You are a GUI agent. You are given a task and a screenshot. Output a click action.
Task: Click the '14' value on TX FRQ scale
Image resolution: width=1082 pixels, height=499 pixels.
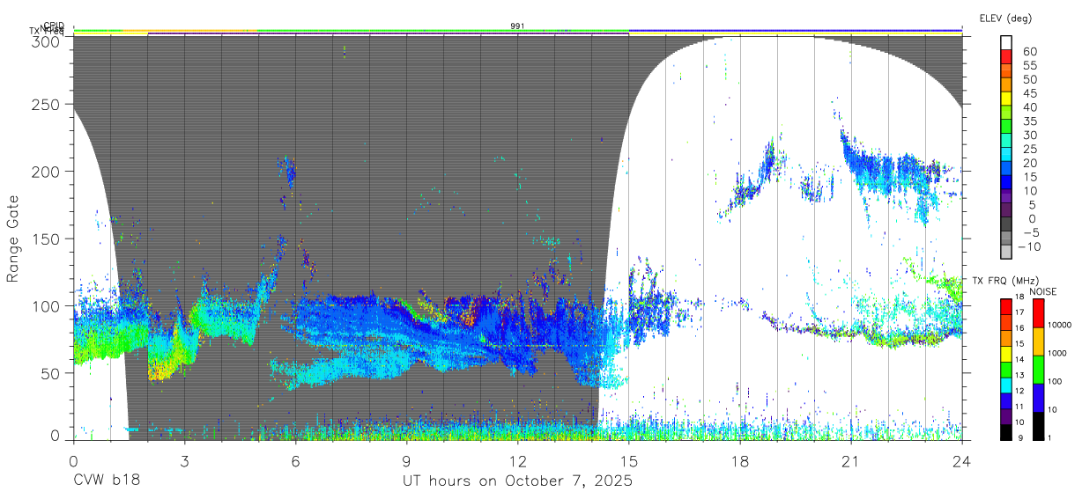[x=1019, y=359]
